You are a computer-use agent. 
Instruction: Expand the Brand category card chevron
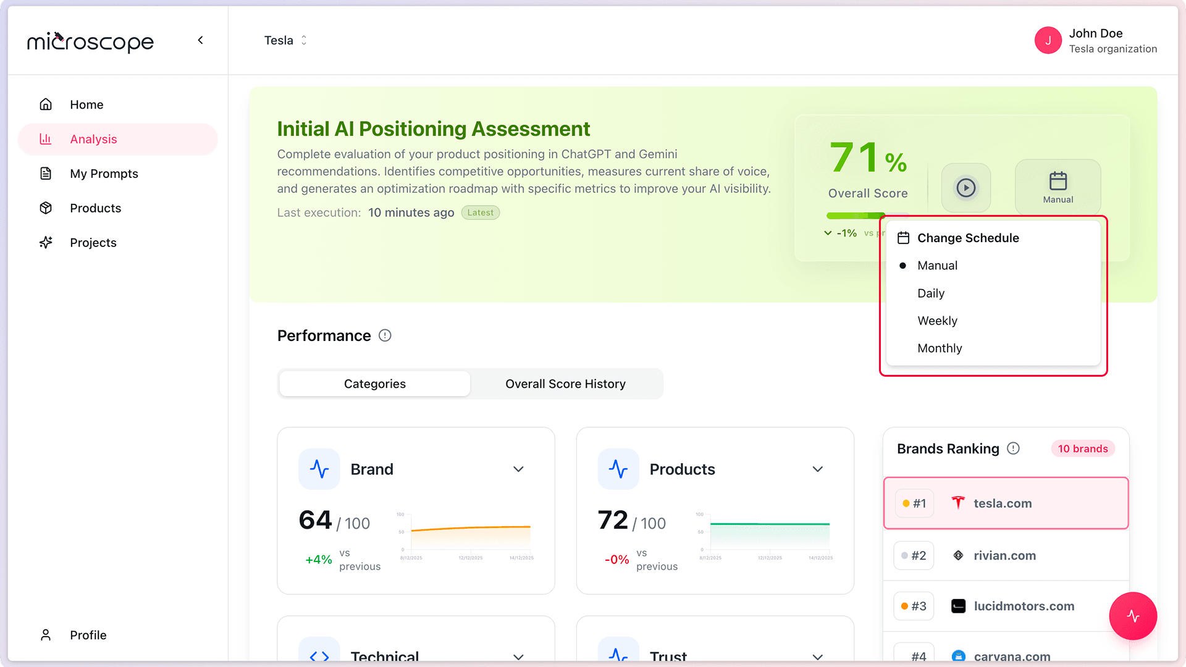pyautogui.click(x=518, y=469)
